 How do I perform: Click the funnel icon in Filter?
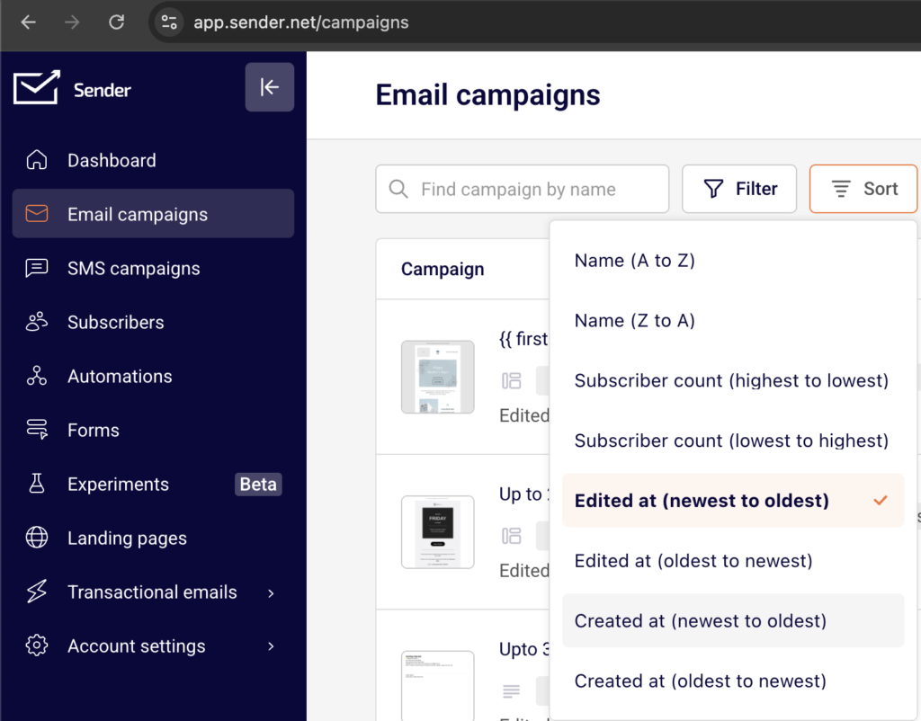[713, 189]
